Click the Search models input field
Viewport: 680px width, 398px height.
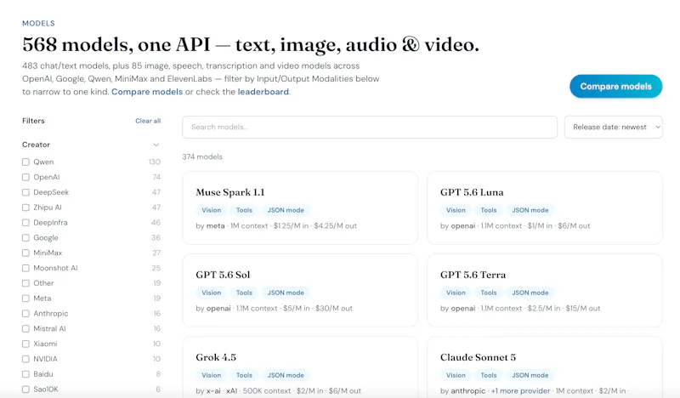[x=370, y=128]
